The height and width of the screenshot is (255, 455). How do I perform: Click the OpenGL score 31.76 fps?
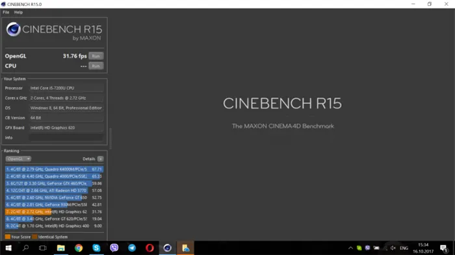[x=75, y=56]
